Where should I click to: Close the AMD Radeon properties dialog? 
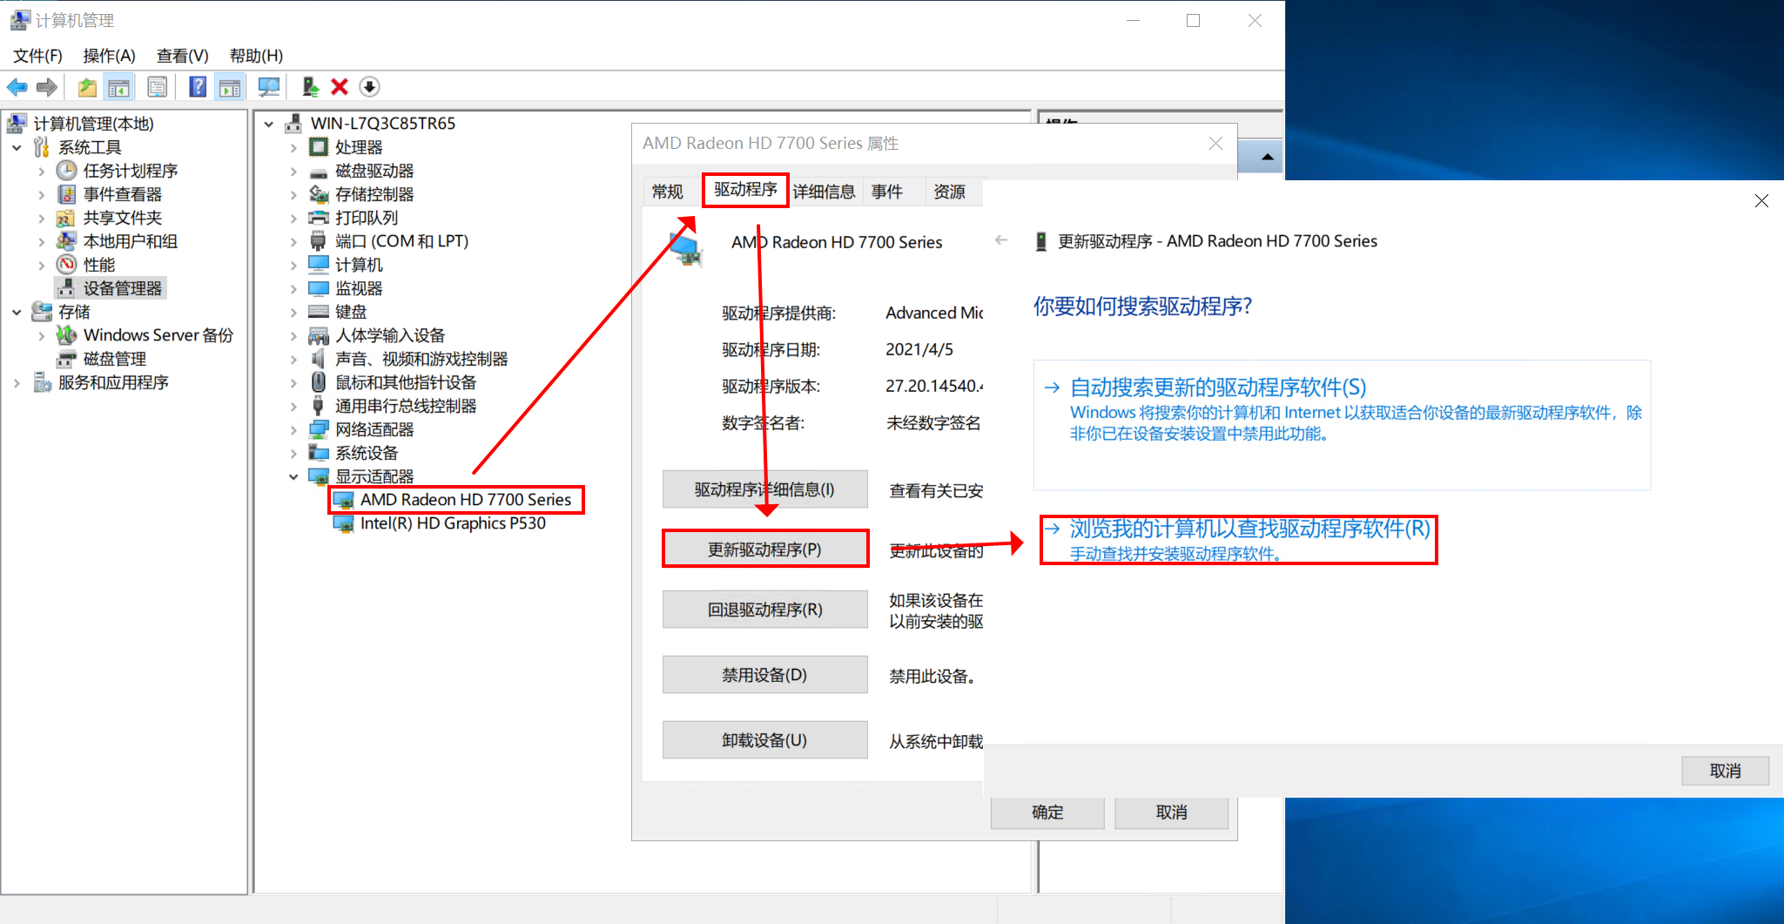pyautogui.click(x=1215, y=143)
